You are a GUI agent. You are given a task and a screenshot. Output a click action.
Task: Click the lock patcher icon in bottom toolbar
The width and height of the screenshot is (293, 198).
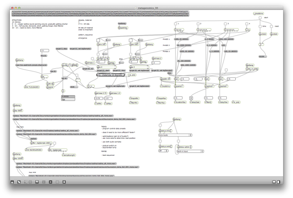(x=12, y=182)
